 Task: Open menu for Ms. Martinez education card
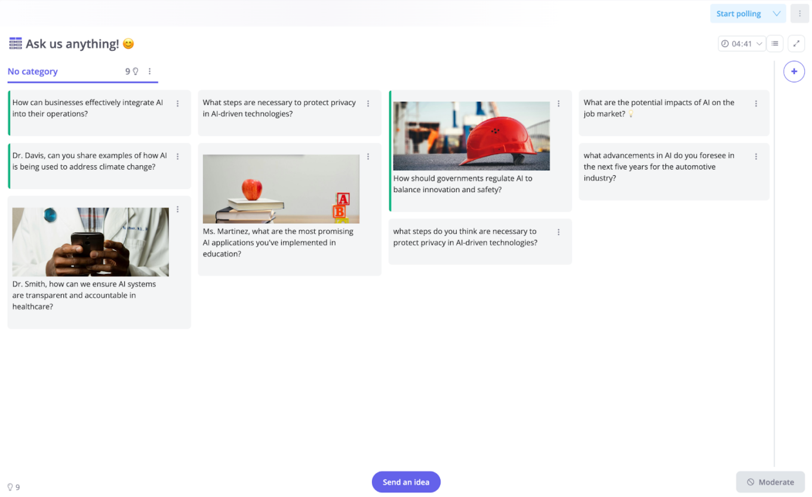pyautogui.click(x=368, y=157)
